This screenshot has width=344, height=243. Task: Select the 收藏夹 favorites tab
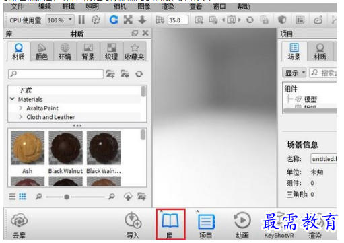[x=135, y=51]
